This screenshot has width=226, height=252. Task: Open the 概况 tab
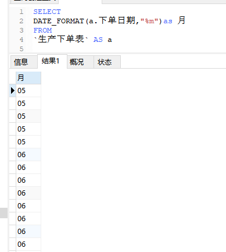(x=80, y=62)
